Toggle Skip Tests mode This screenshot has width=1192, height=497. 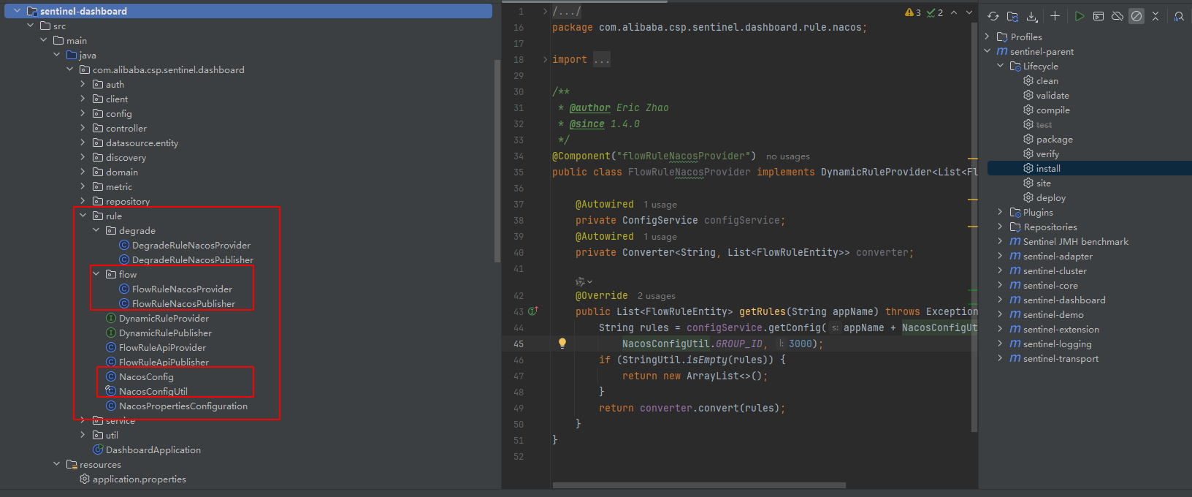(x=1136, y=16)
